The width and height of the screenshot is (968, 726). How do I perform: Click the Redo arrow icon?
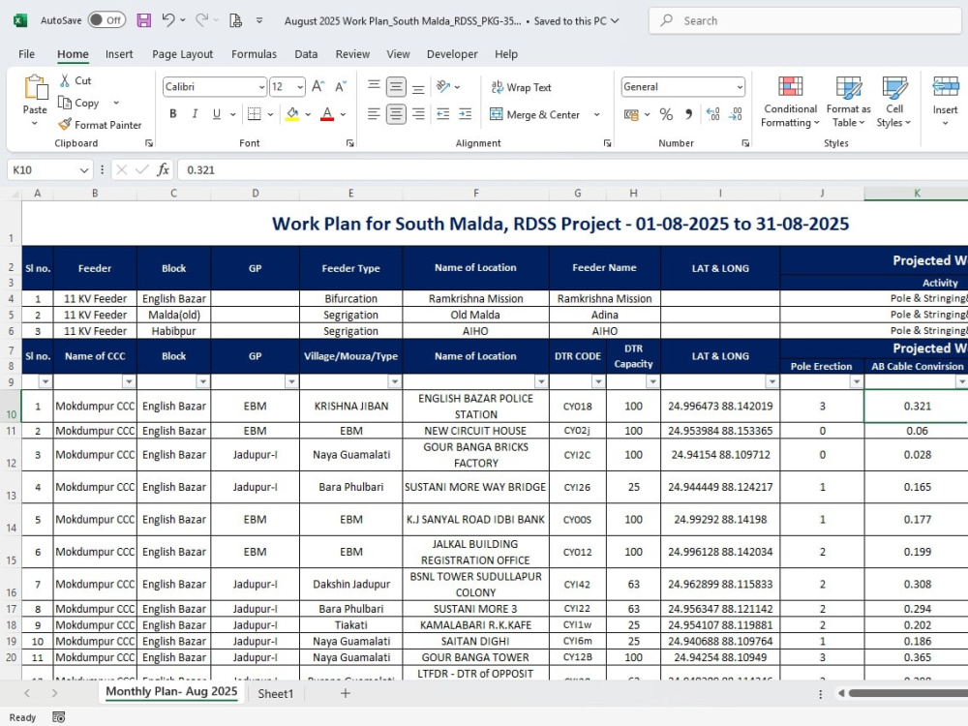pyautogui.click(x=201, y=20)
